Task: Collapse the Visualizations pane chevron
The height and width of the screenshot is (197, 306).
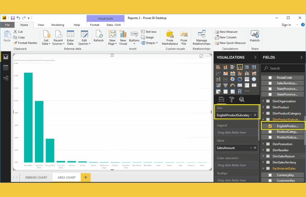Action: (x=255, y=57)
